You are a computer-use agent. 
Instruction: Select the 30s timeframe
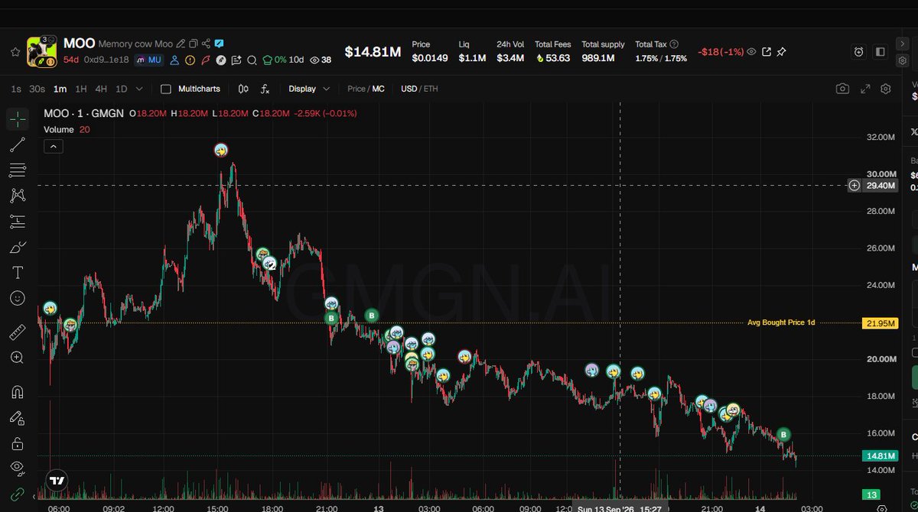pos(37,89)
